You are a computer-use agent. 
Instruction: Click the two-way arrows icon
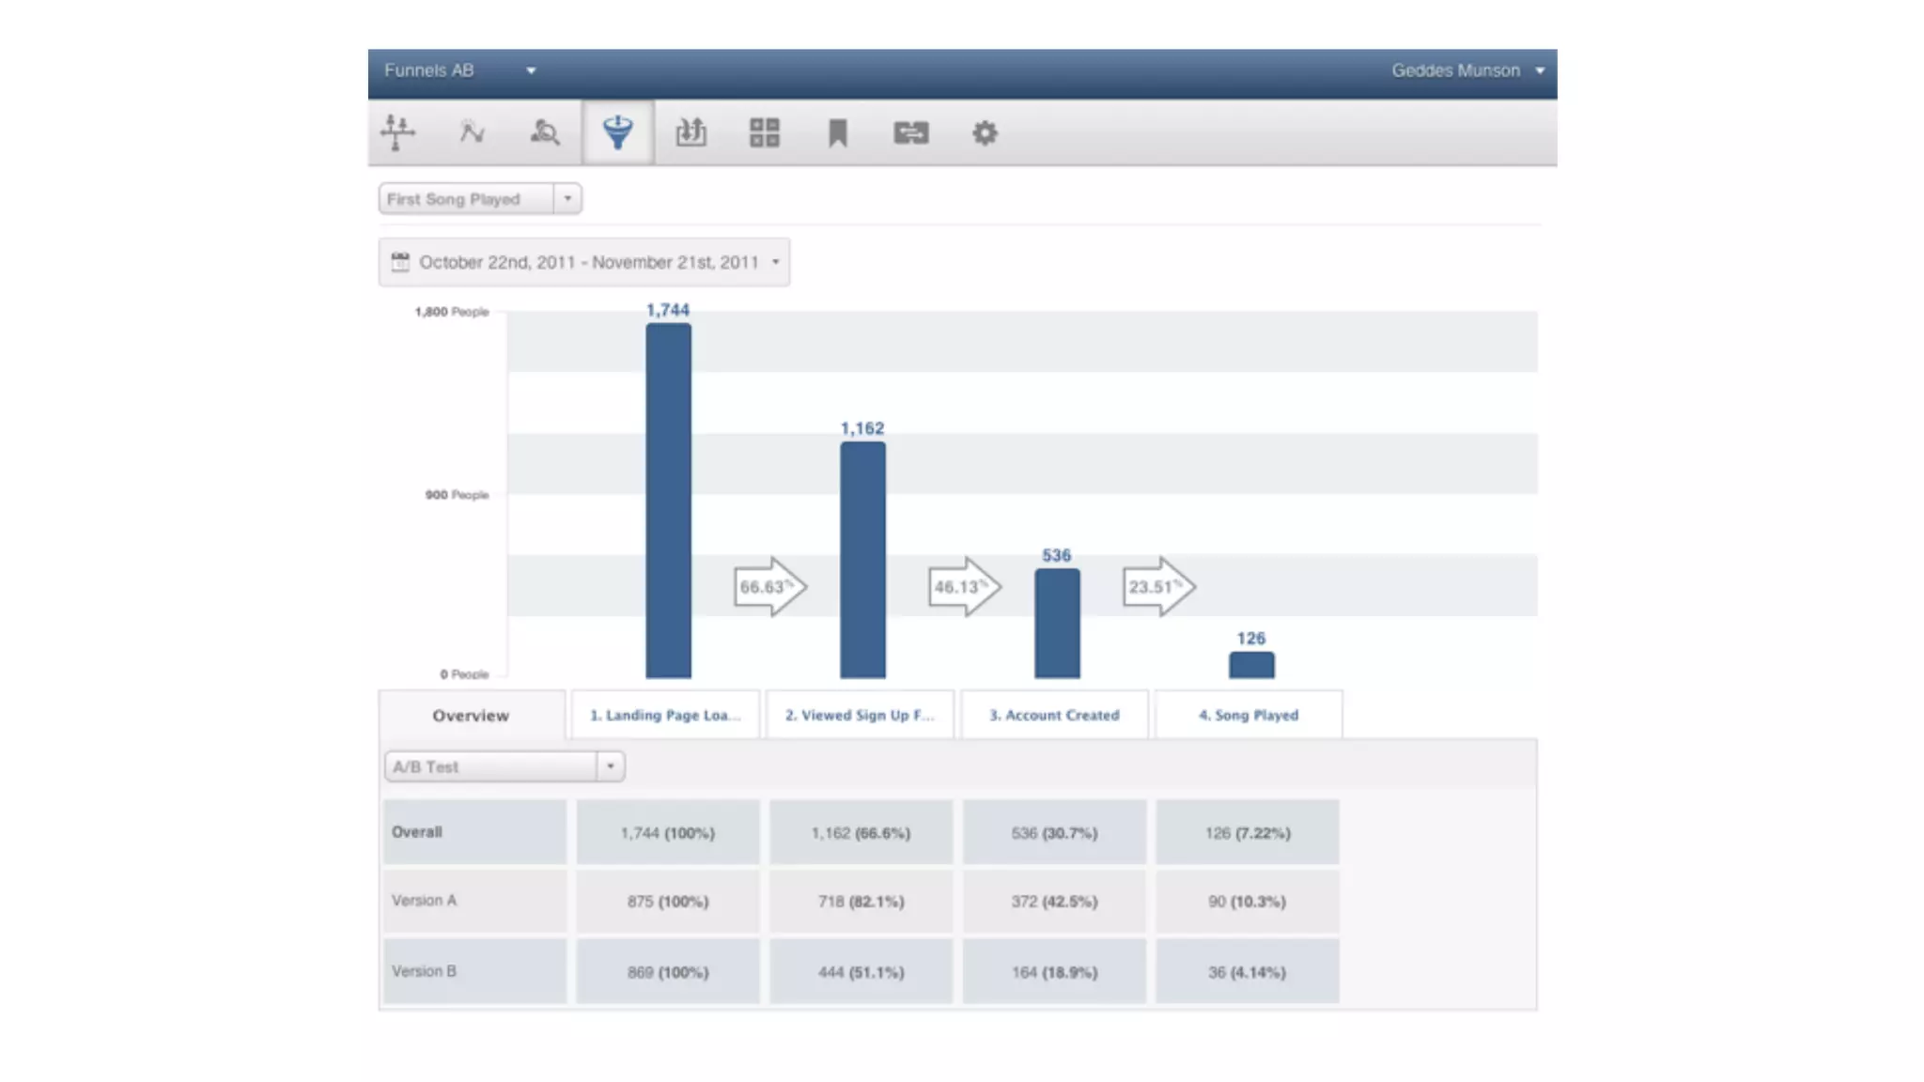click(911, 132)
